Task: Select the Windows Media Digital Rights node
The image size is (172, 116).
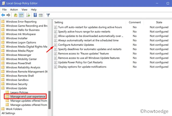Action: coord(27,47)
